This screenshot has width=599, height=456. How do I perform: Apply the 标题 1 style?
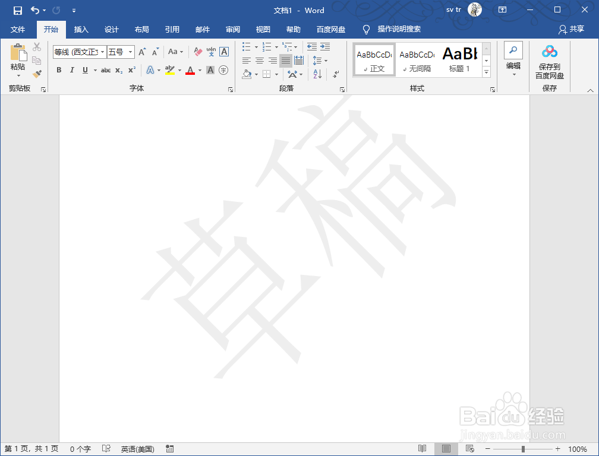[459, 61]
